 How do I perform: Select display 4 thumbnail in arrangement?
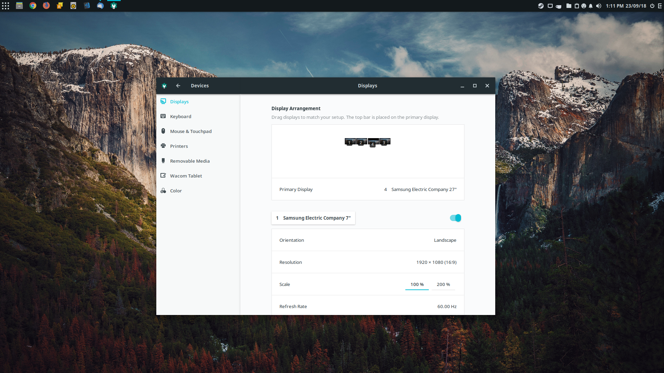(x=373, y=142)
